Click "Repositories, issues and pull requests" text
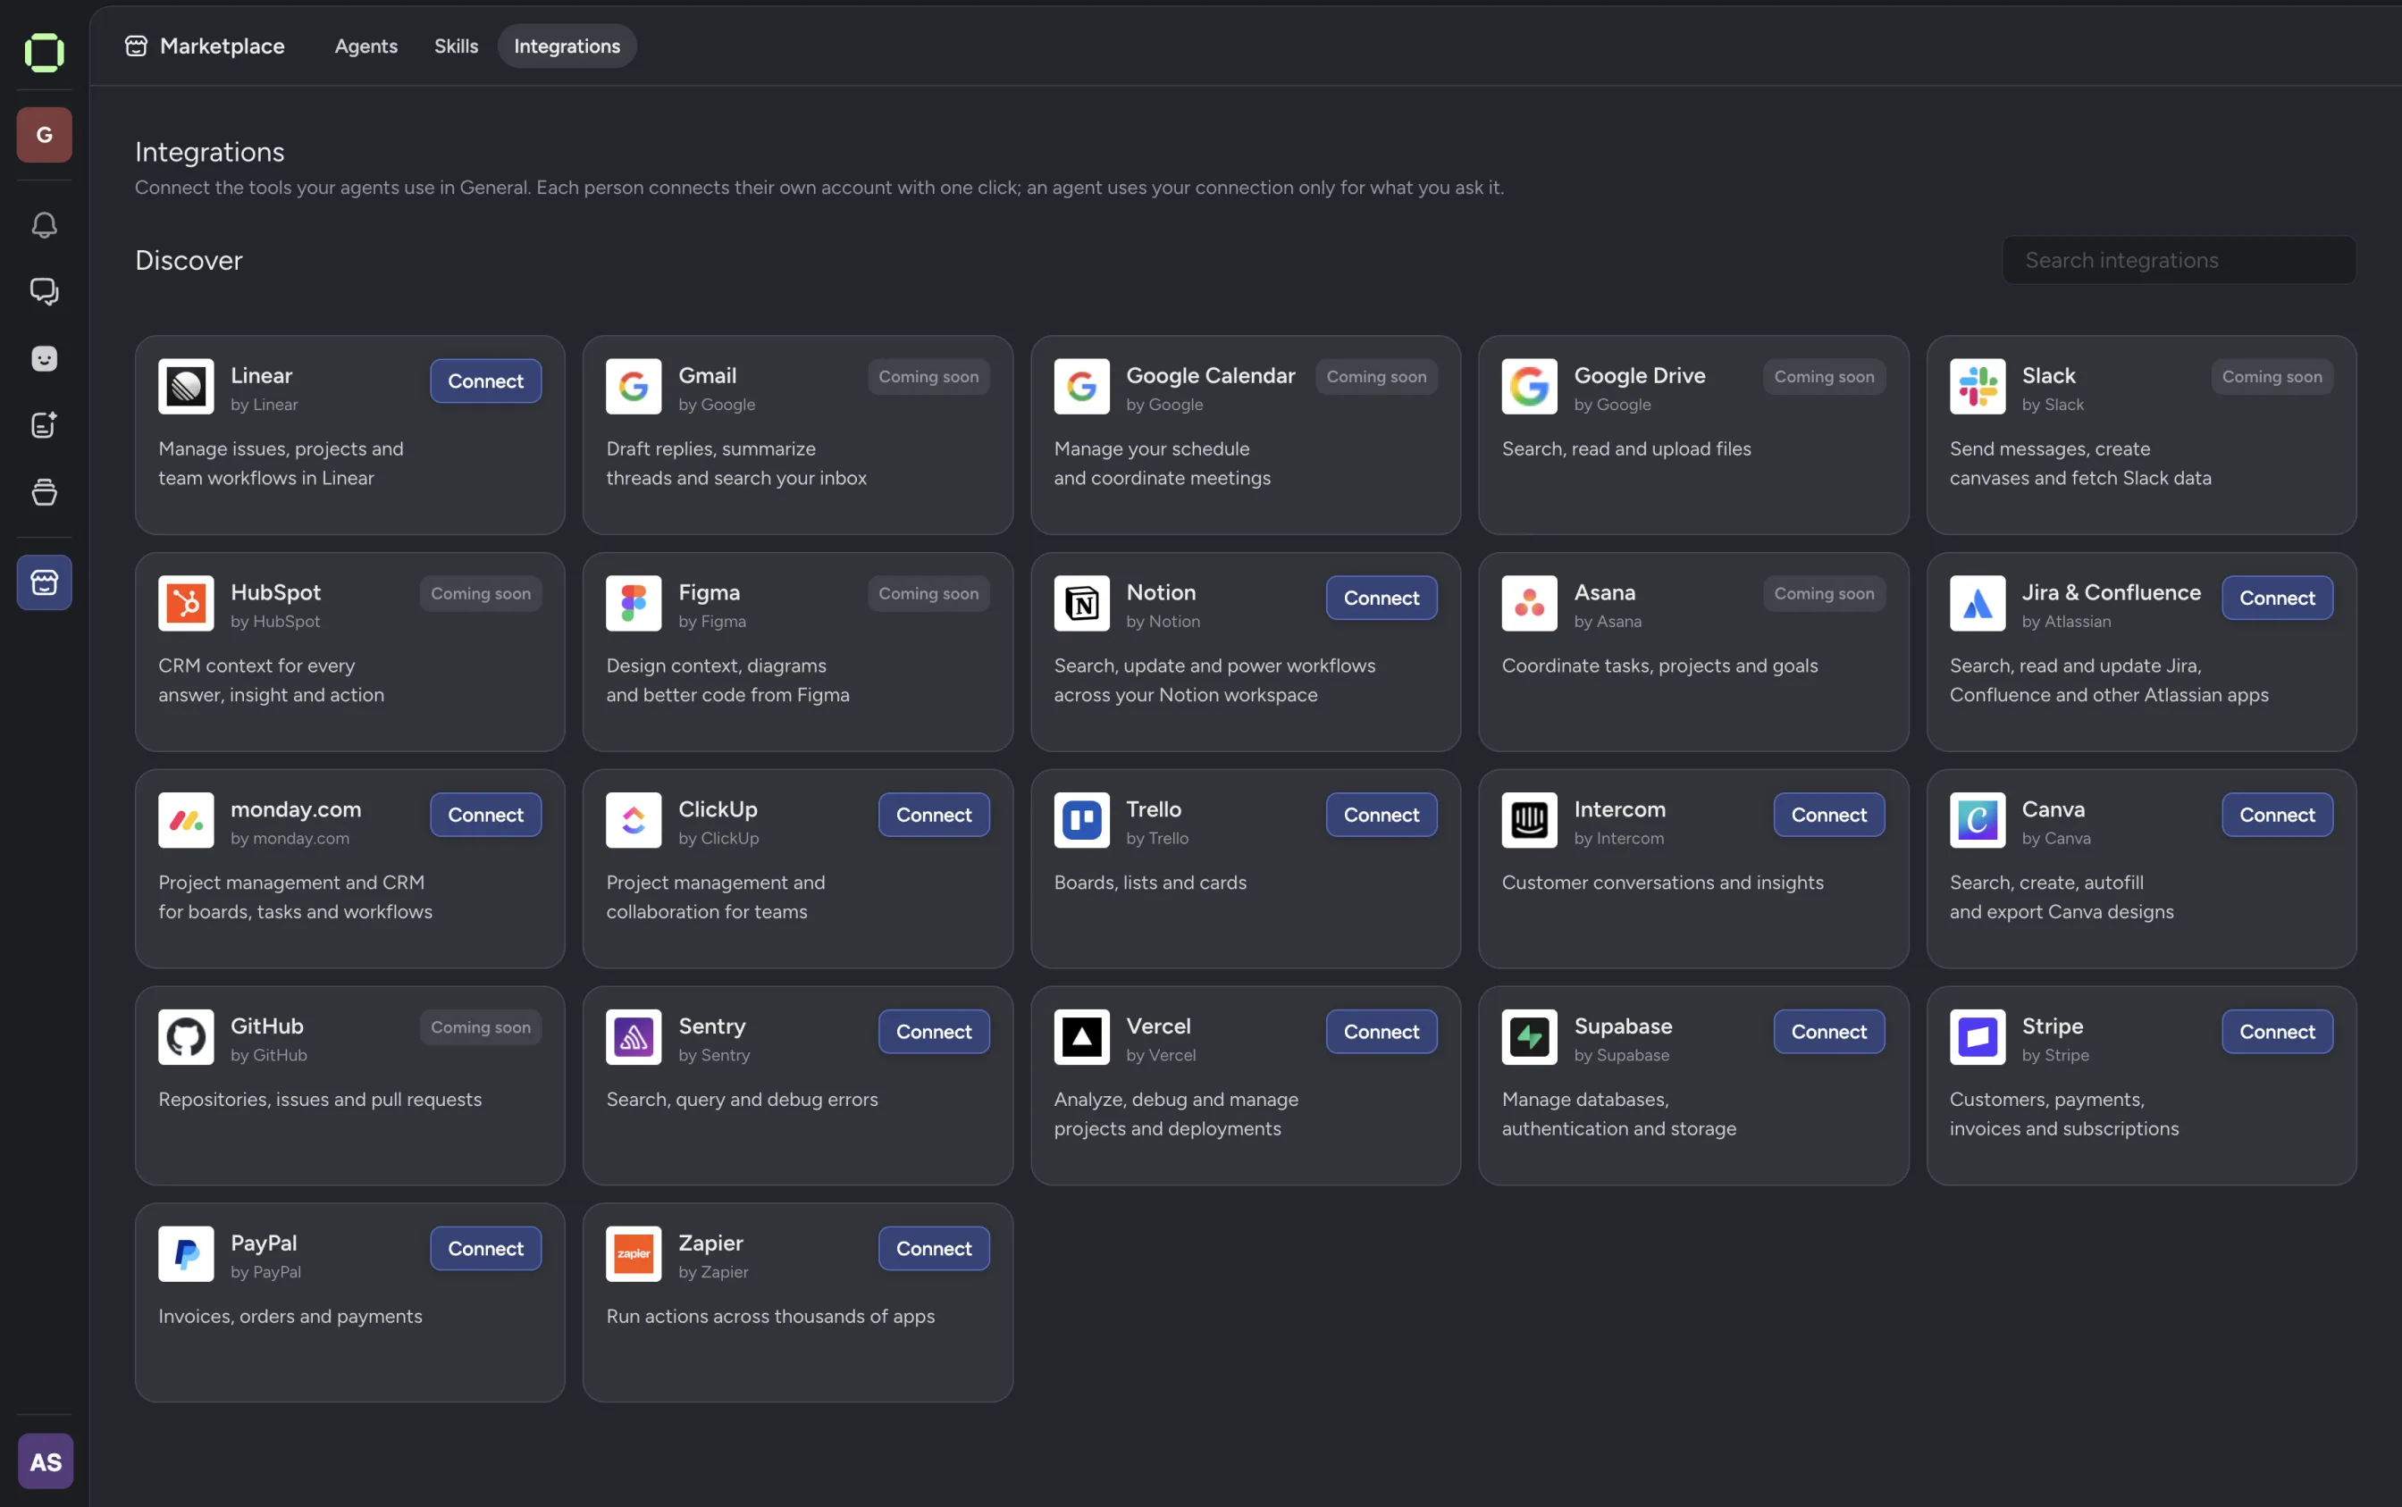 [x=320, y=1100]
